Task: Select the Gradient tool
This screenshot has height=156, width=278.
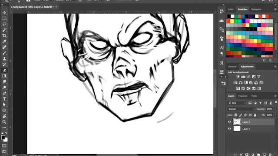Action: (4, 76)
